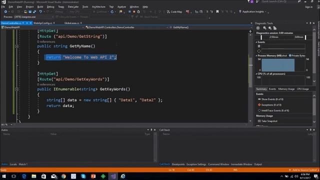Click the Show Events link
The width and height of the screenshot is (320, 180).
tap(272, 99)
